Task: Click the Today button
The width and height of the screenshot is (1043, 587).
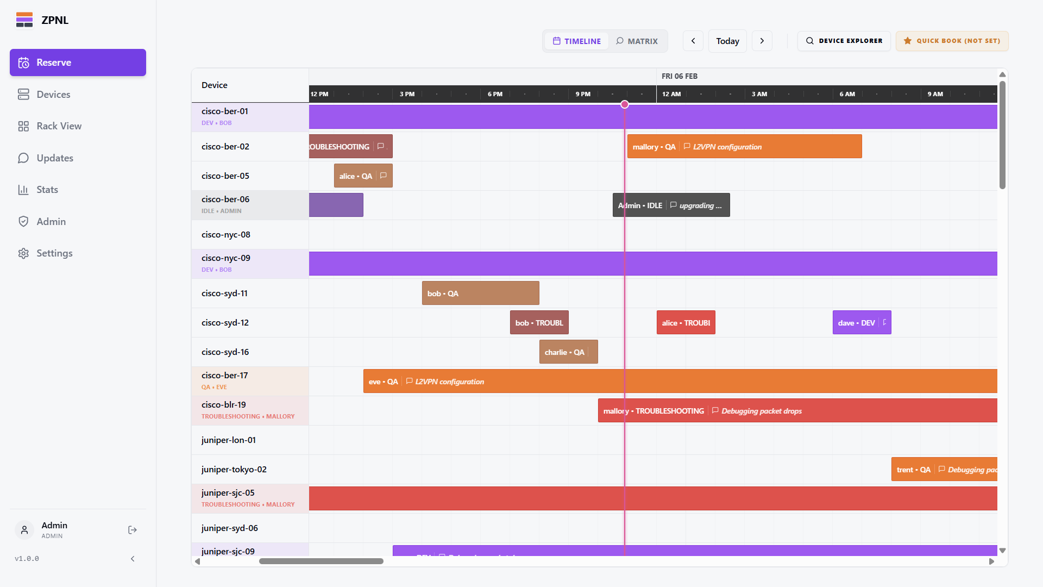Action: [727, 41]
